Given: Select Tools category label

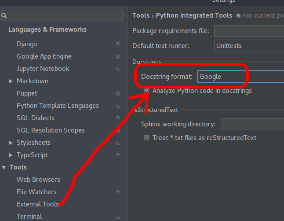Looking at the screenshot, I should [18, 167].
